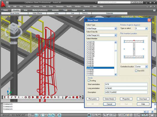The image size is (157, 117).
Task: Click the Pick points button
Action: tap(93, 99)
